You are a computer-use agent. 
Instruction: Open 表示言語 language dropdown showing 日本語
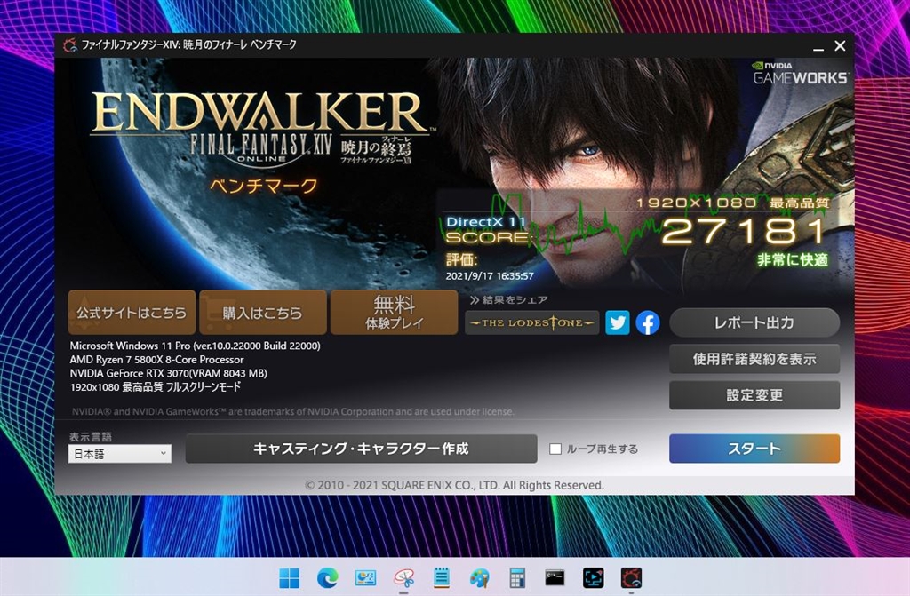[x=120, y=454]
